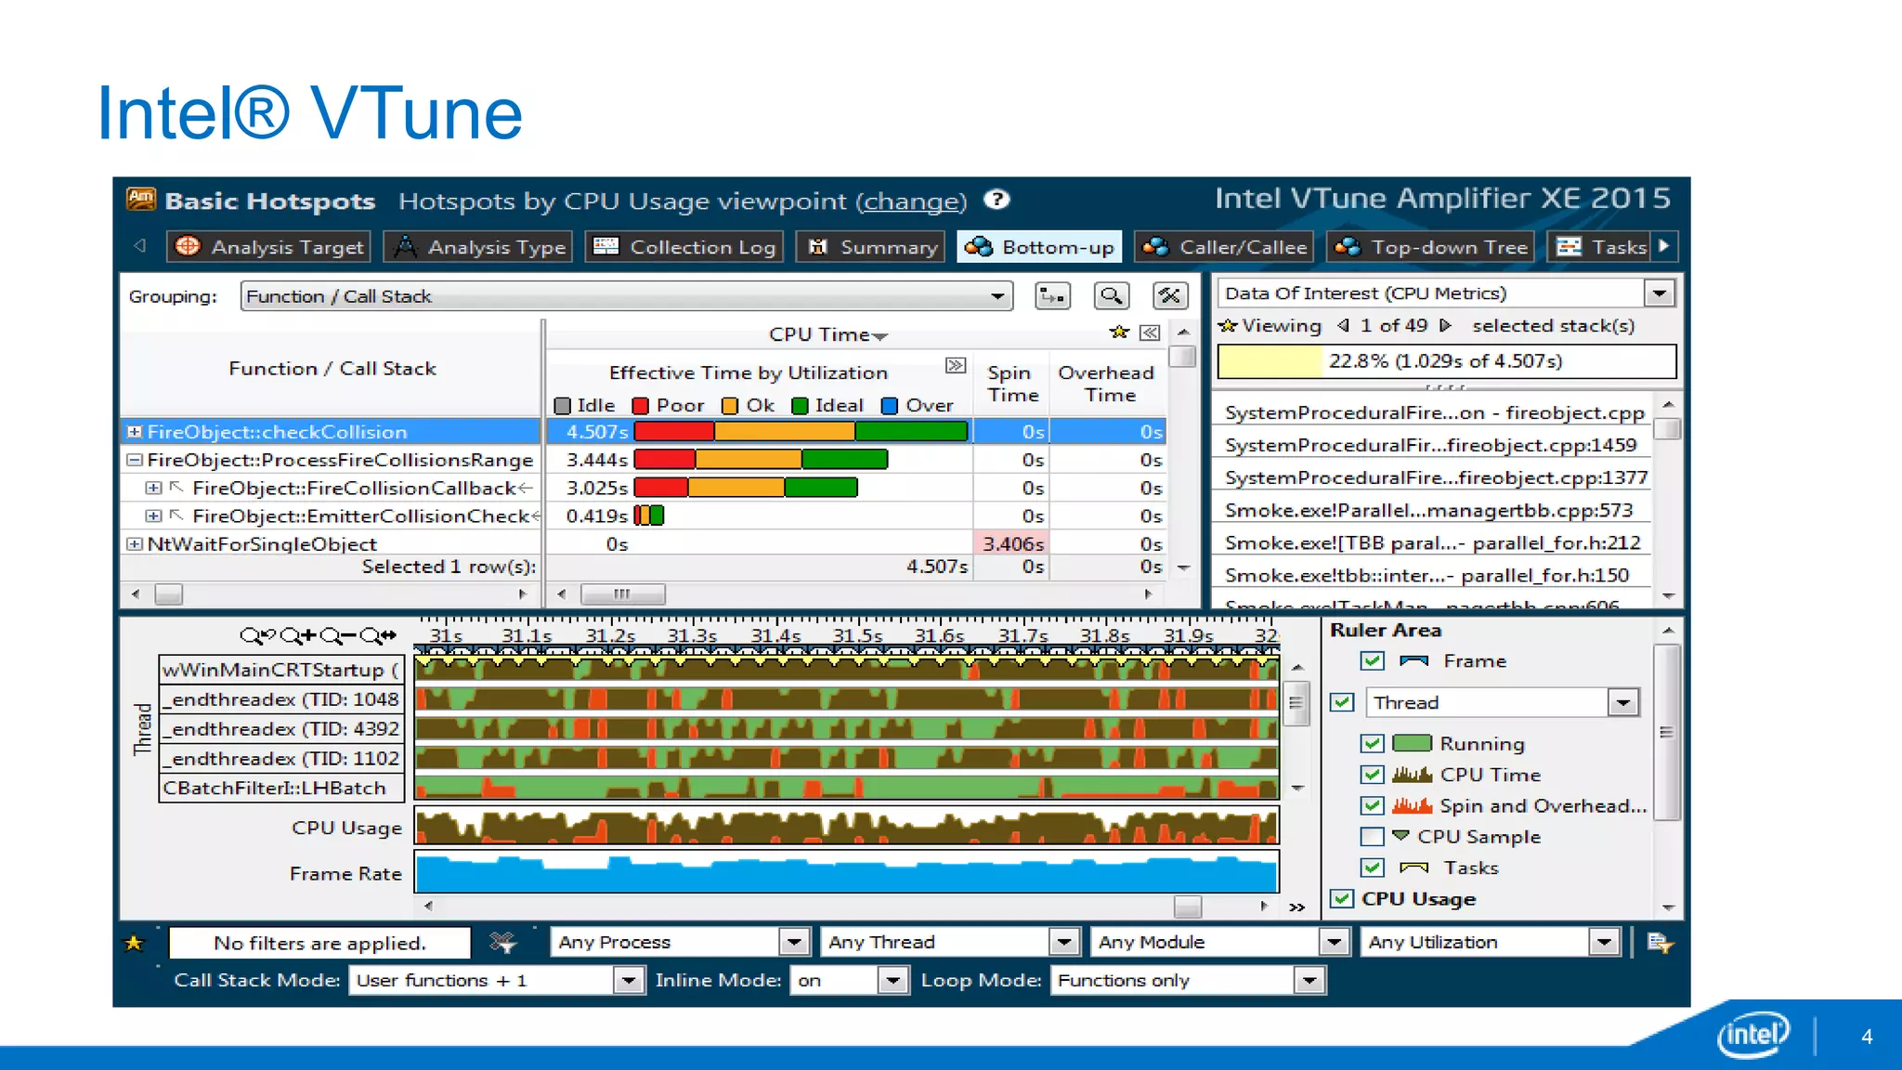Click the star icon in CPU Time header

[1119, 333]
